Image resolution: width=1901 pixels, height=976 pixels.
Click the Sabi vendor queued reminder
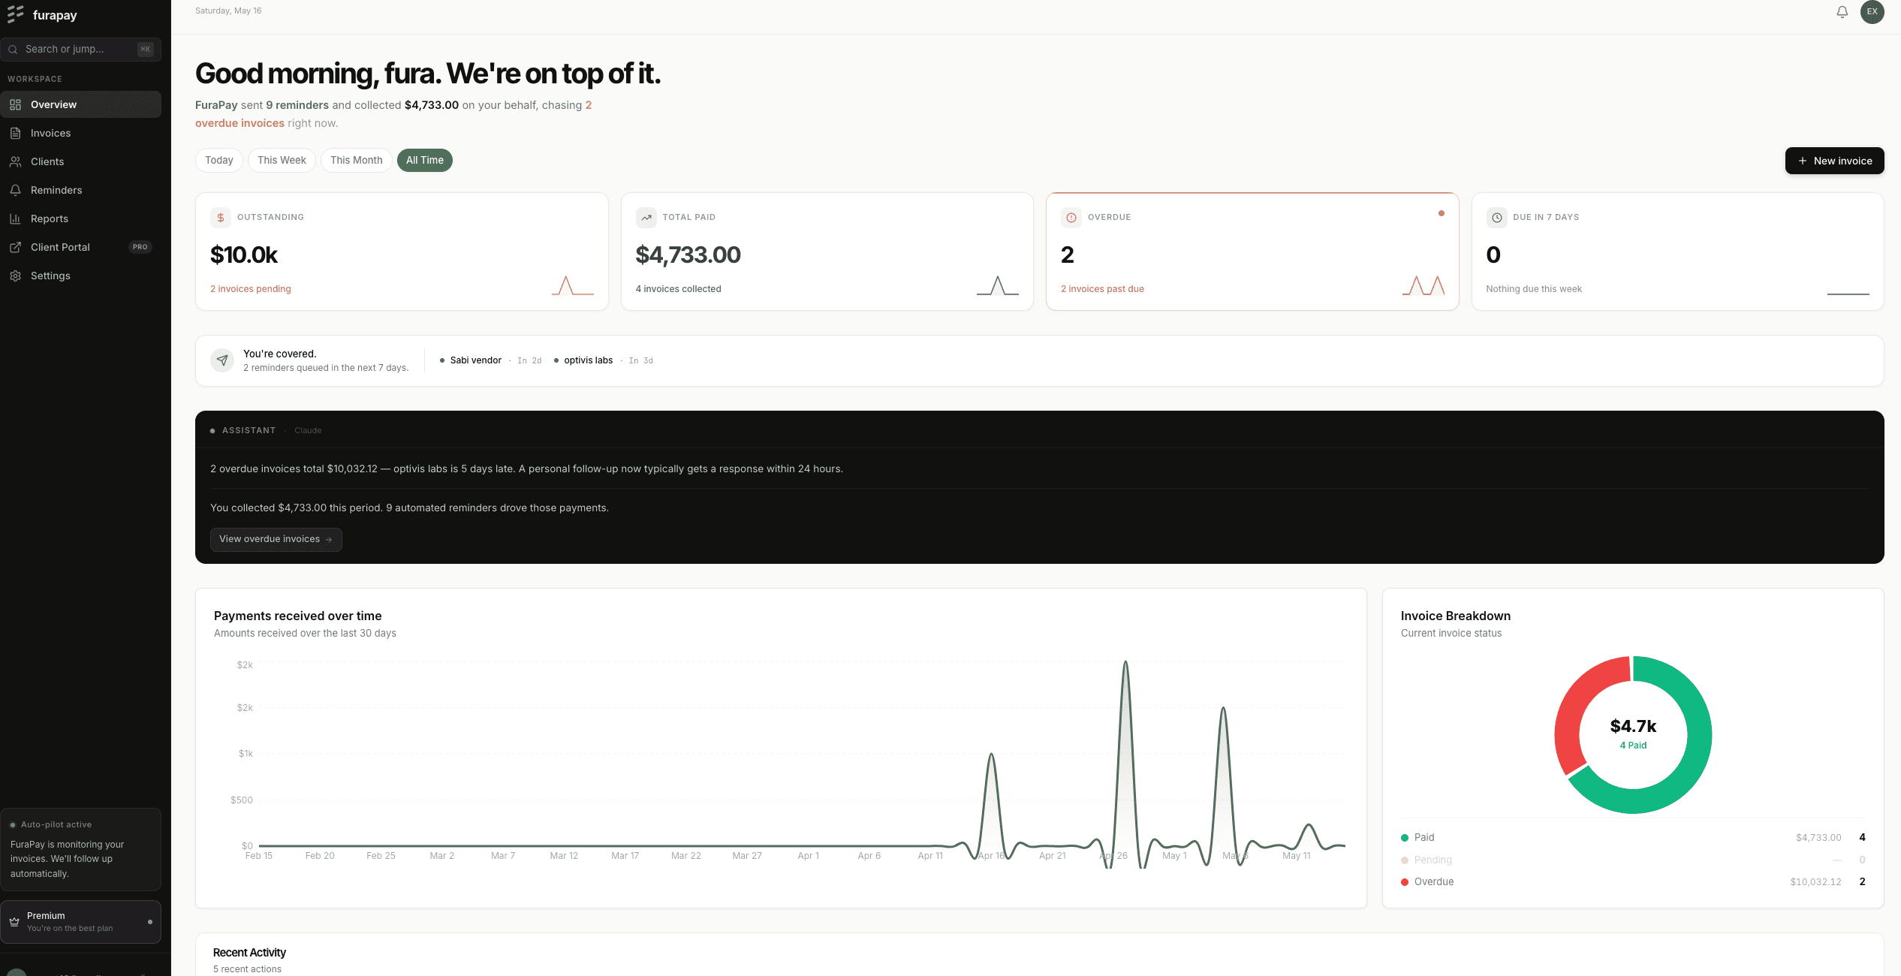click(x=490, y=361)
